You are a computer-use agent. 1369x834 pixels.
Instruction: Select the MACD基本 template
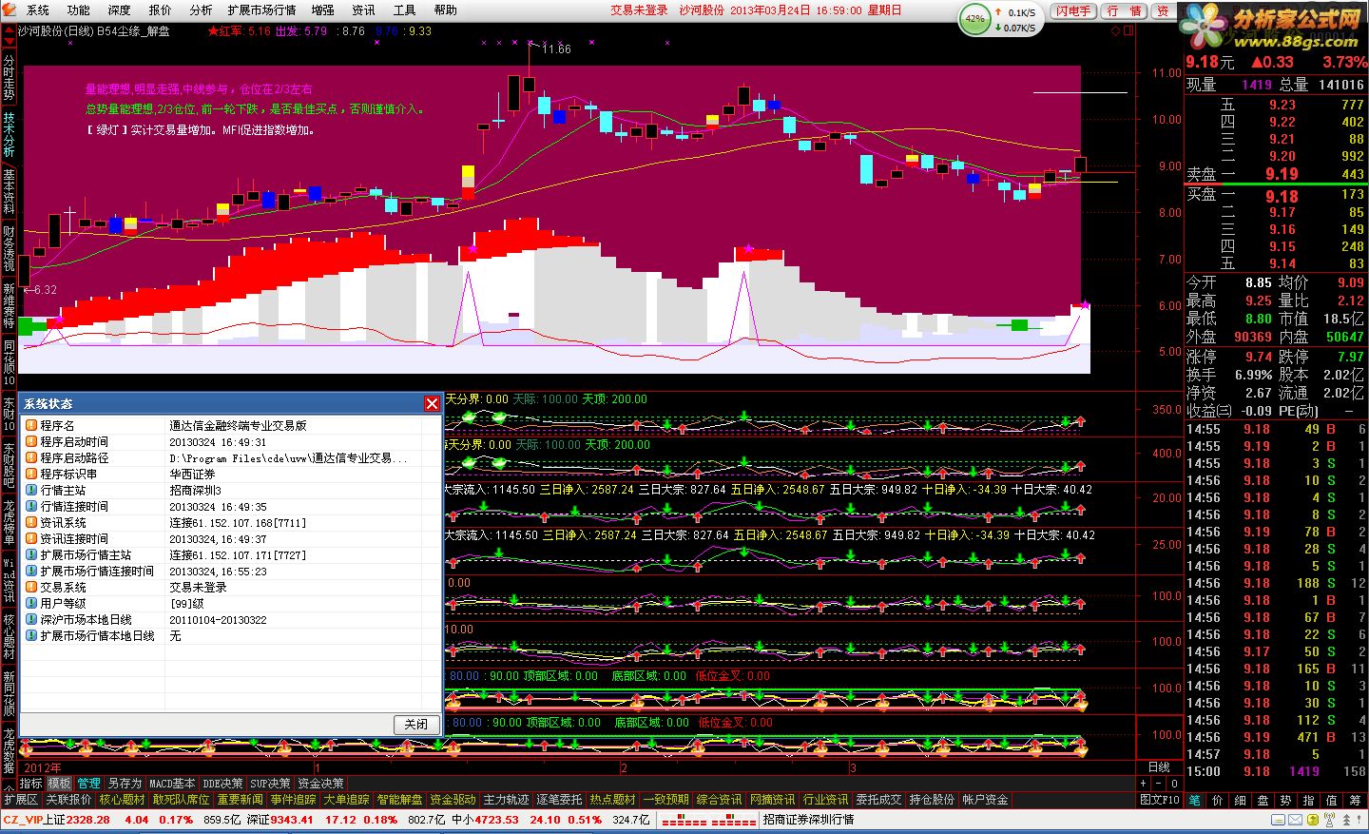[x=172, y=784]
